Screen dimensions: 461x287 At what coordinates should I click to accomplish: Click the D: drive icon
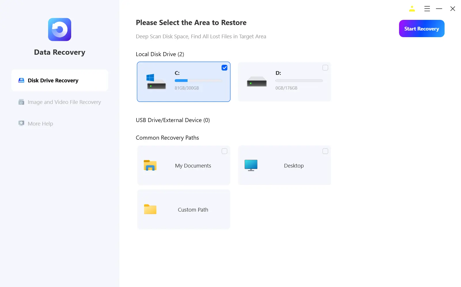pyautogui.click(x=257, y=82)
